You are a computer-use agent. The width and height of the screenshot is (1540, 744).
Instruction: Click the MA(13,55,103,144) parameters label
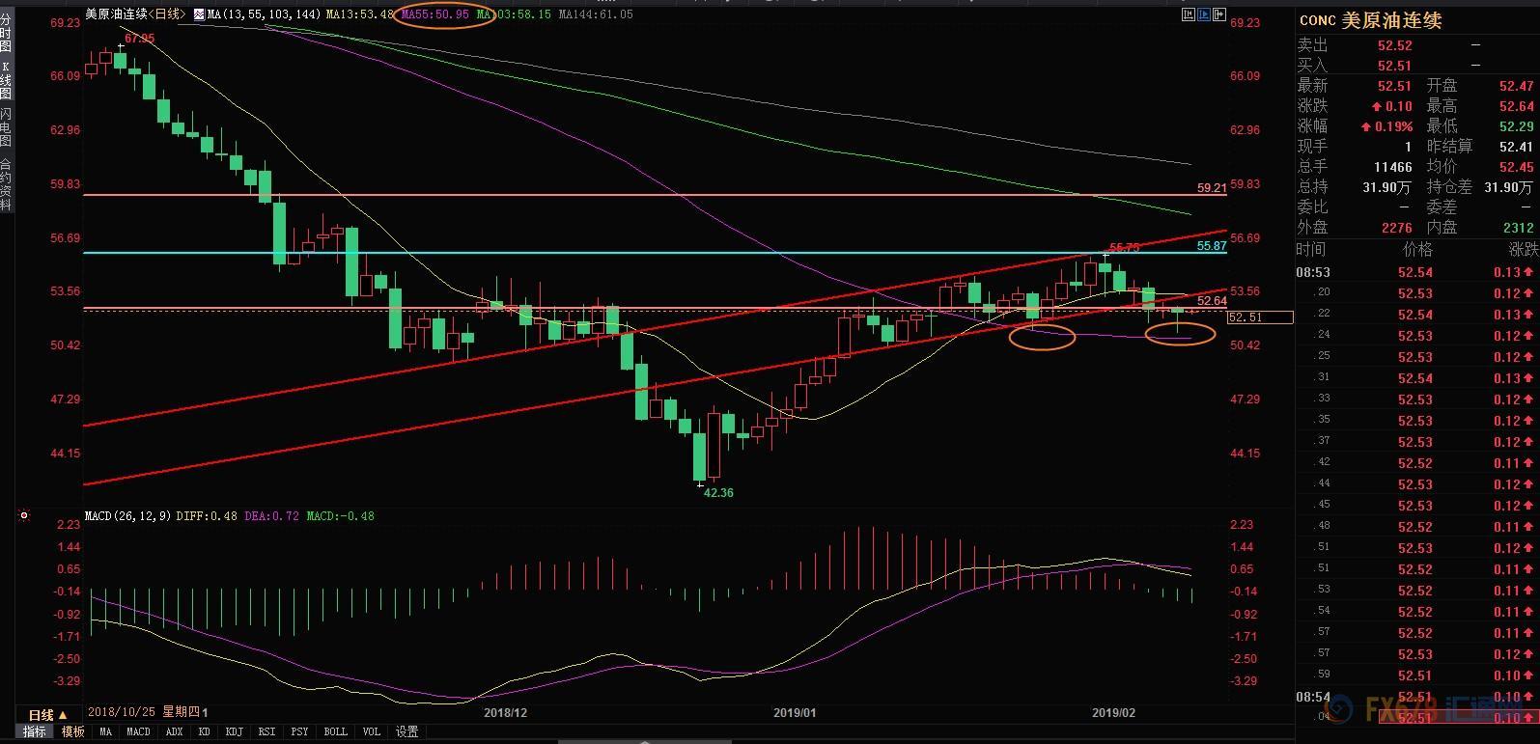click(265, 14)
